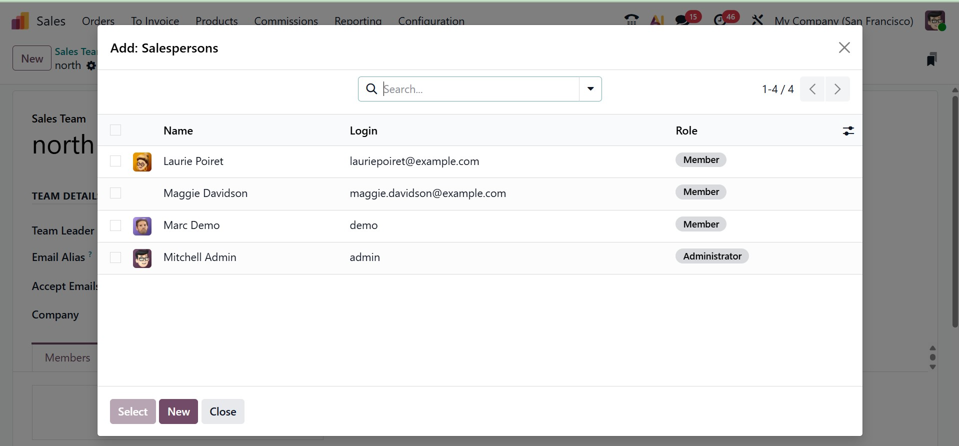Click the New button behind the dialog
Viewport: 959px width, 446px height.
(32, 58)
